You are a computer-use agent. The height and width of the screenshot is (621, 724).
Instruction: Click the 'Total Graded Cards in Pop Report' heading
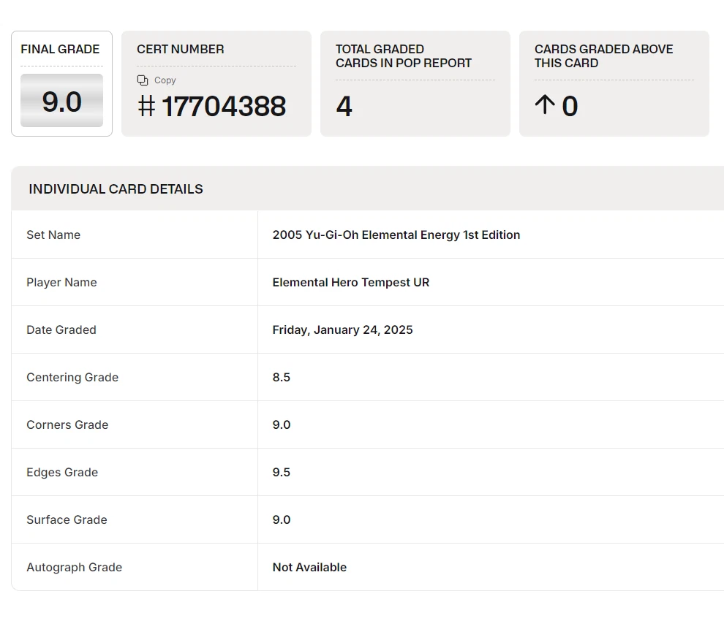point(403,56)
